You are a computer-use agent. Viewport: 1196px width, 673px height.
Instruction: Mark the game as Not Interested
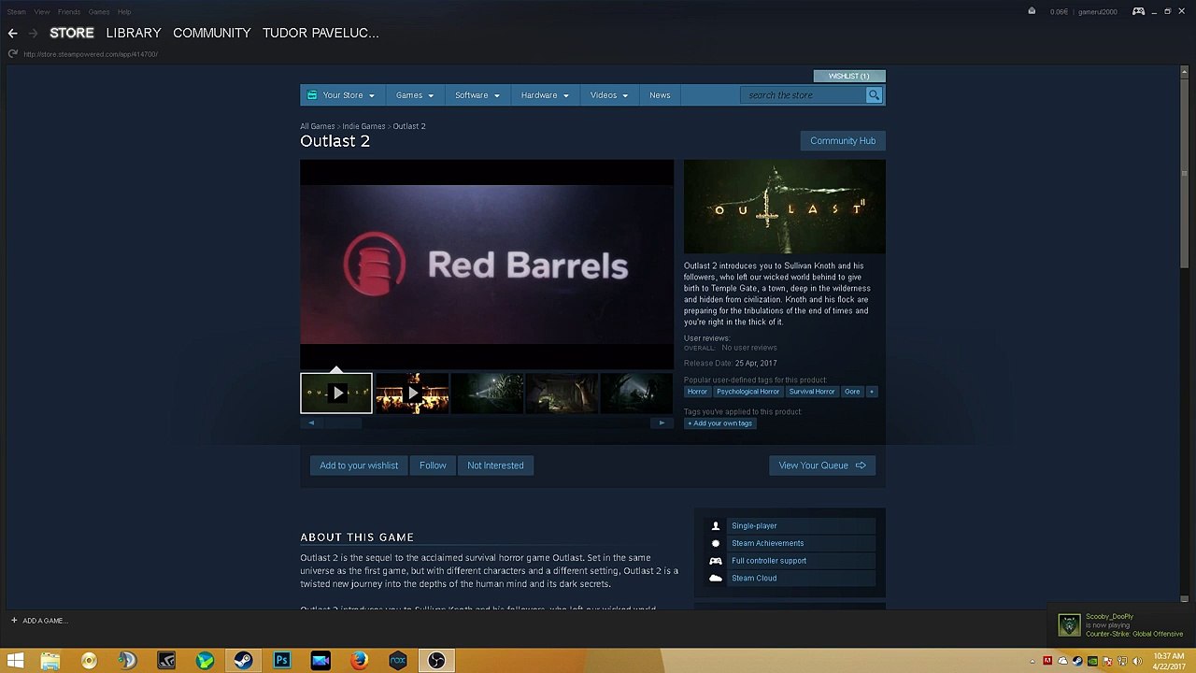495,465
